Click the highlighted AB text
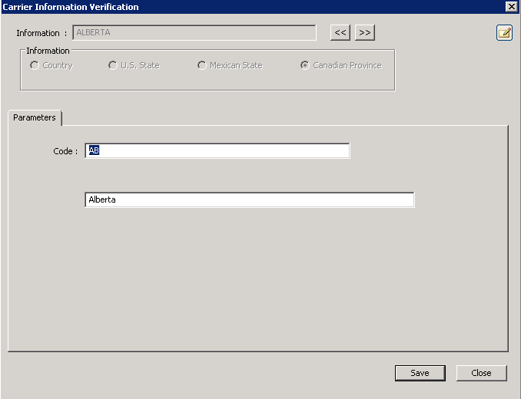 pyautogui.click(x=94, y=151)
